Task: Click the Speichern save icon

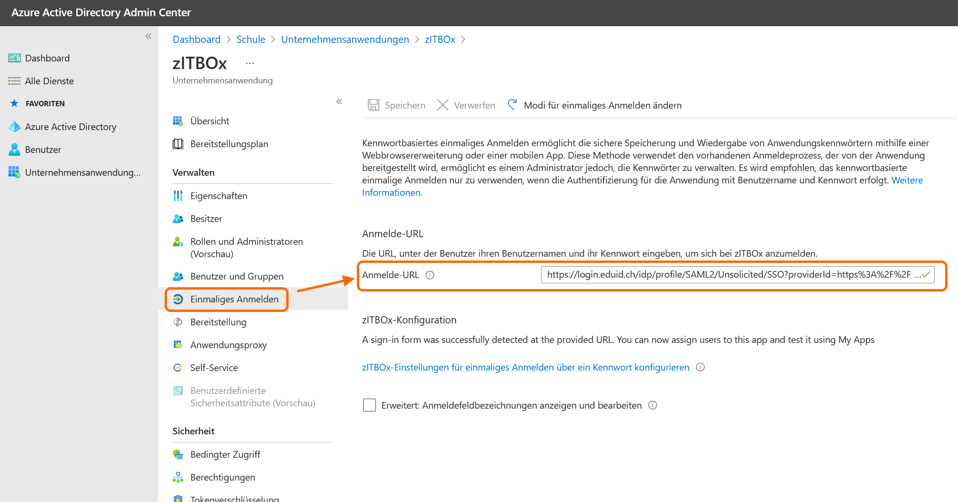Action: (373, 105)
